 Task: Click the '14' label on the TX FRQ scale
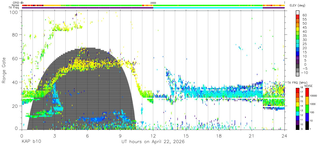302,106
